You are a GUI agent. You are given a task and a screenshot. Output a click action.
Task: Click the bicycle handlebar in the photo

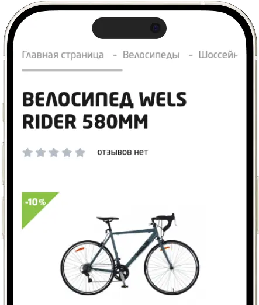[166, 221]
